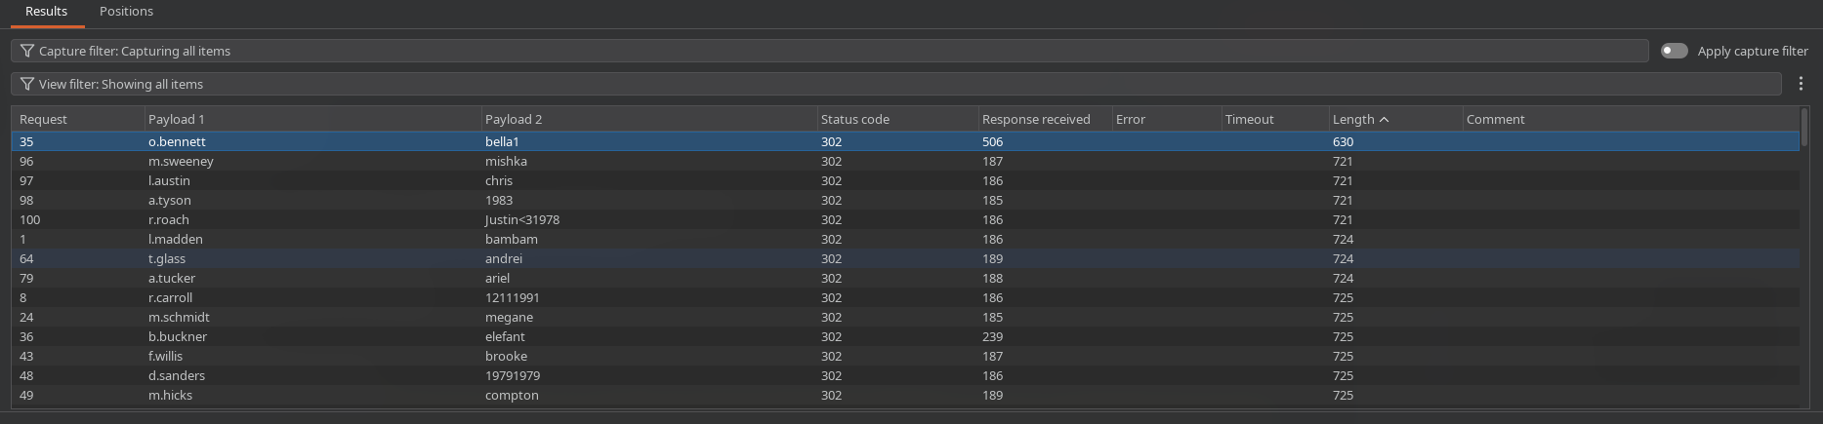The height and width of the screenshot is (424, 1823).
Task: Click the response received value 239
Action: [x=992, y=336]
